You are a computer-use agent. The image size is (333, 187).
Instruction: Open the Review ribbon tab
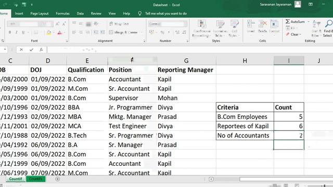[x=96, y=14]
